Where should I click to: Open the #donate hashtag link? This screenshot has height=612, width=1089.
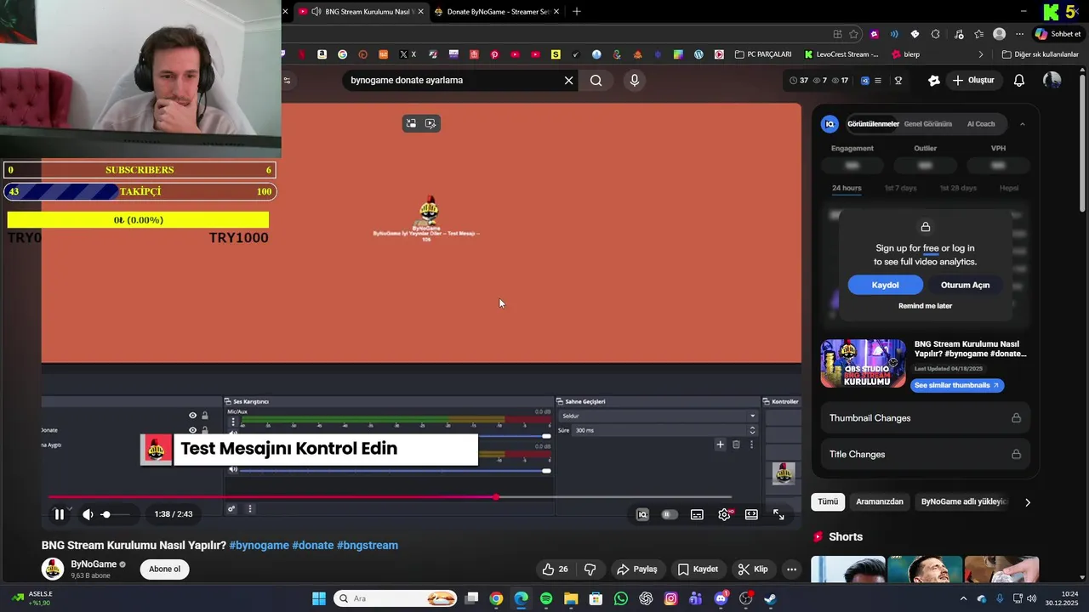click(313, 545)
